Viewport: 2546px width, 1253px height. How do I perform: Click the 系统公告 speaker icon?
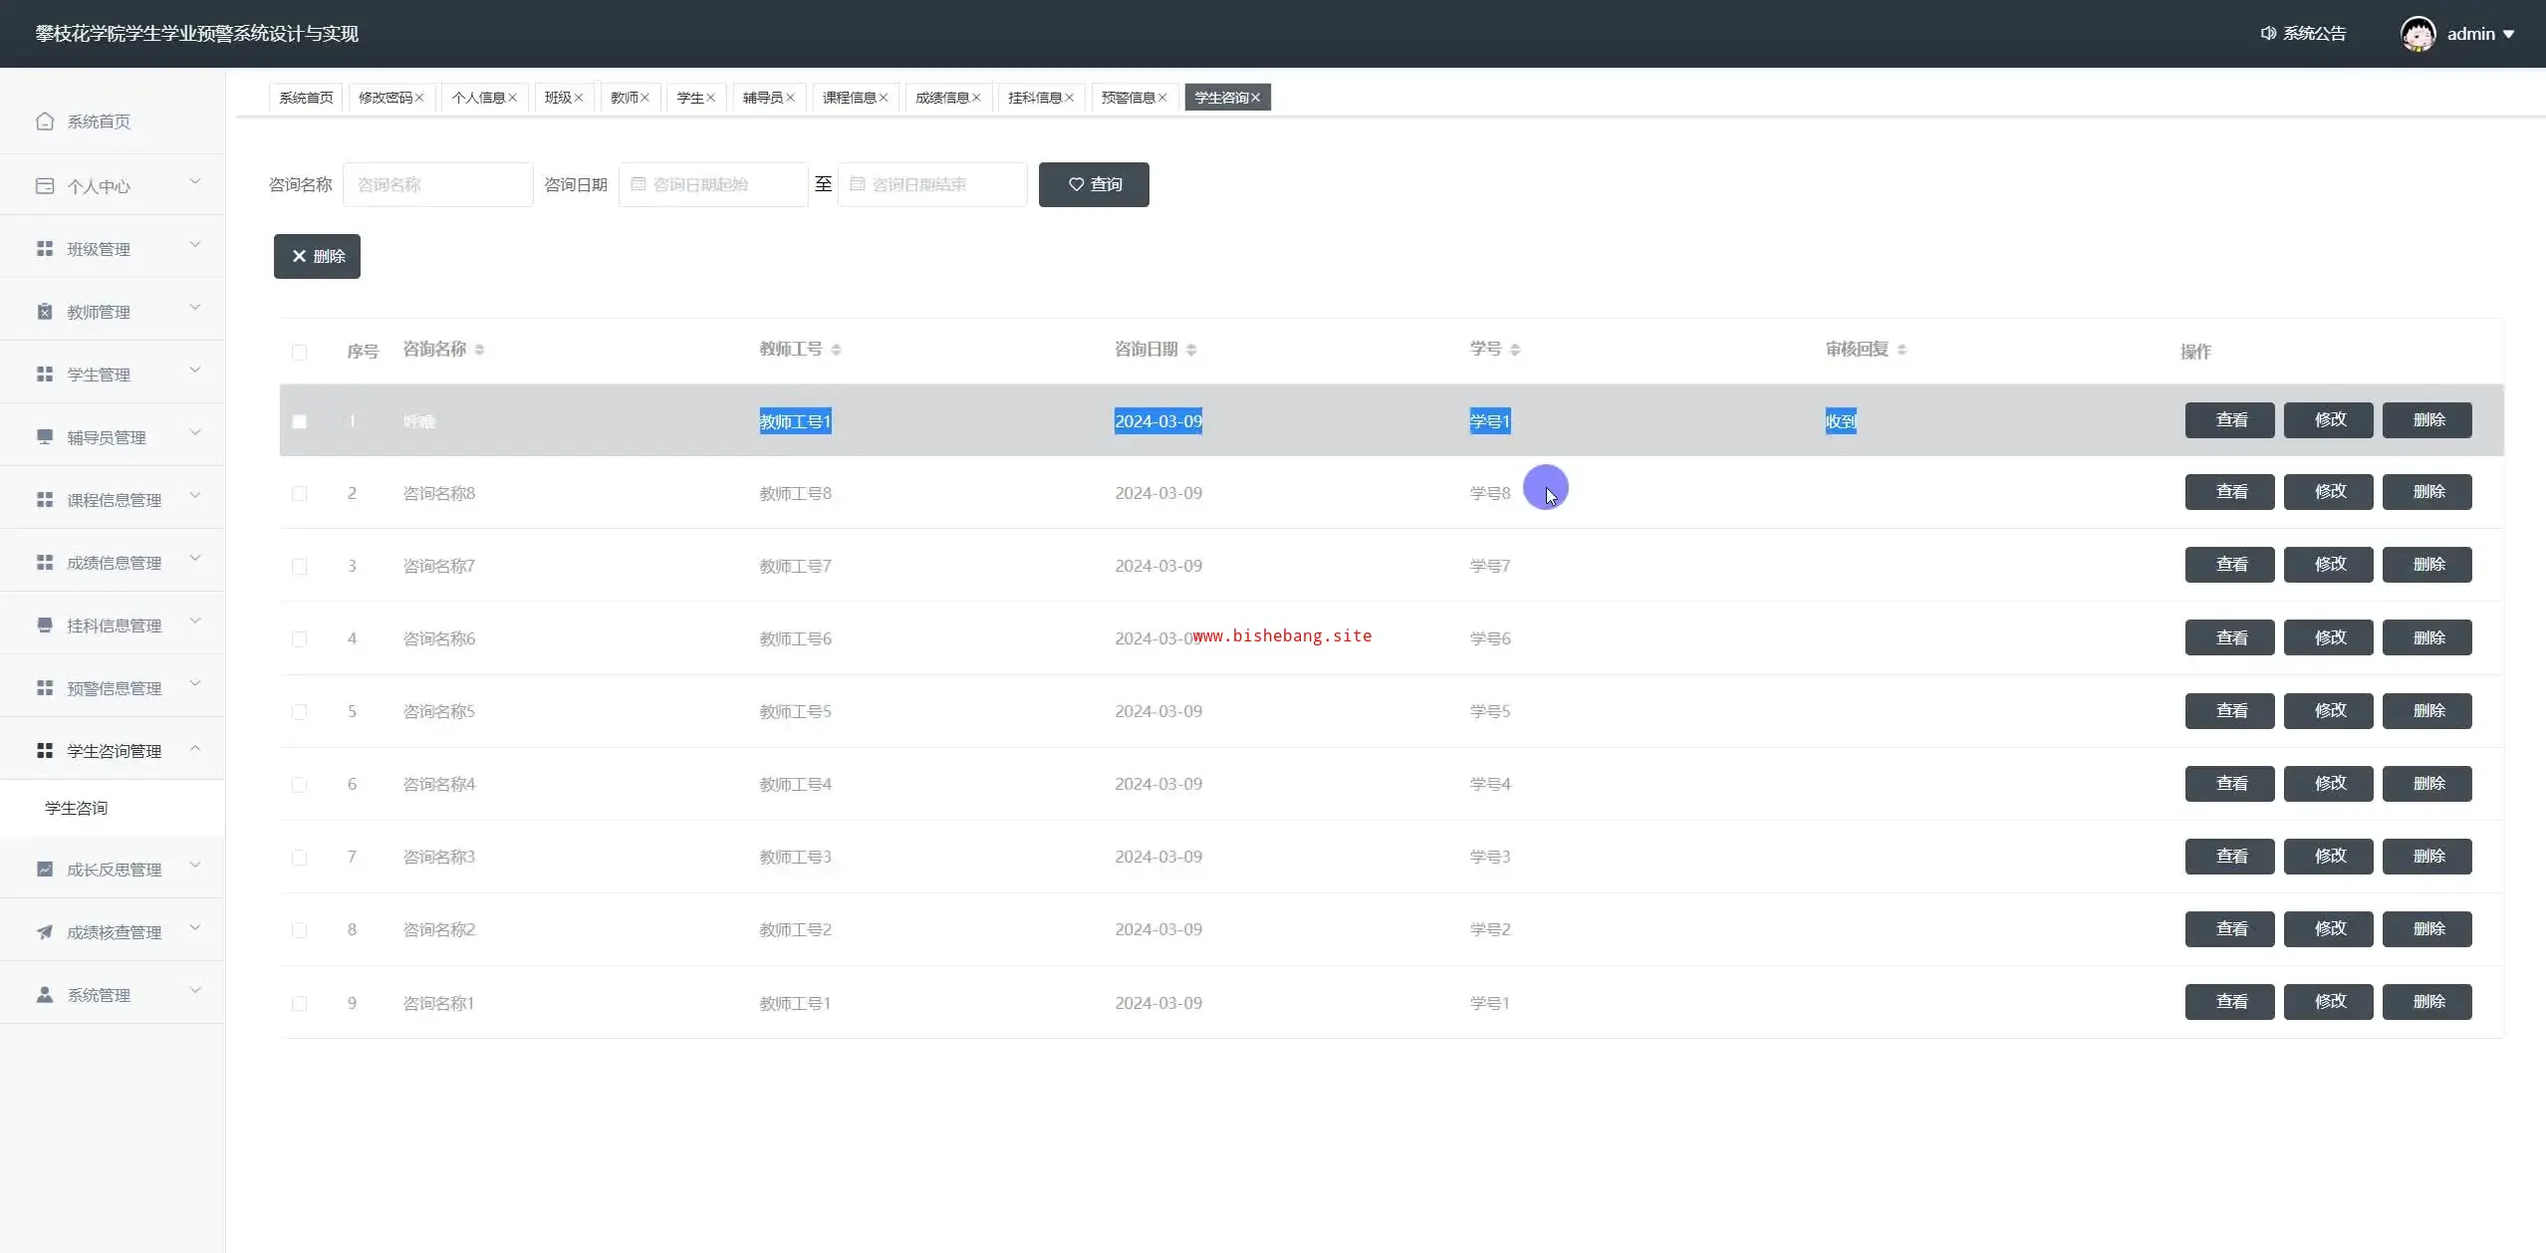pyautogui.click(x=2268, y=34)
